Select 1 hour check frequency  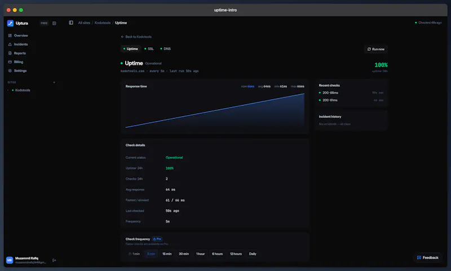tap(201, 254)
